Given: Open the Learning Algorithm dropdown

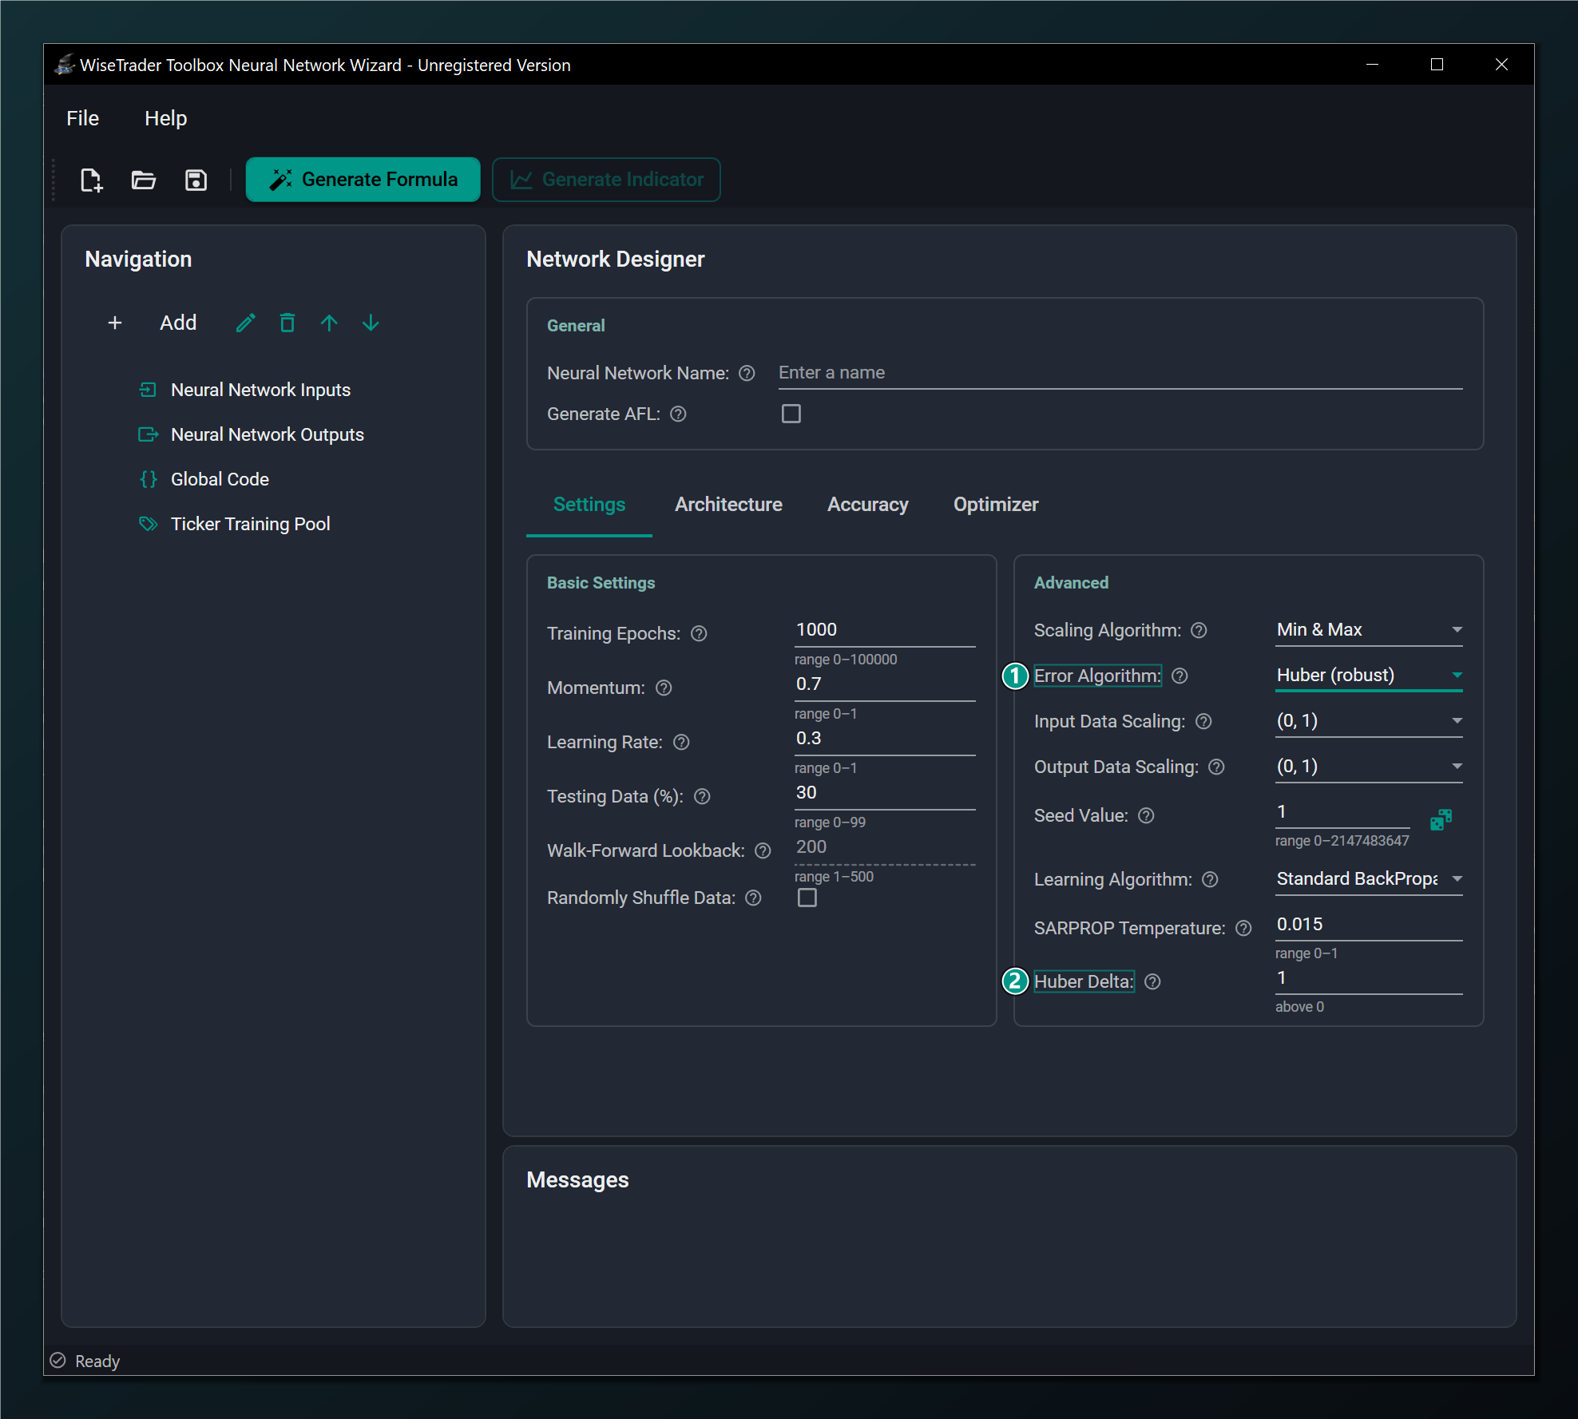Looking at the screenshot, I should [1369, 879].
